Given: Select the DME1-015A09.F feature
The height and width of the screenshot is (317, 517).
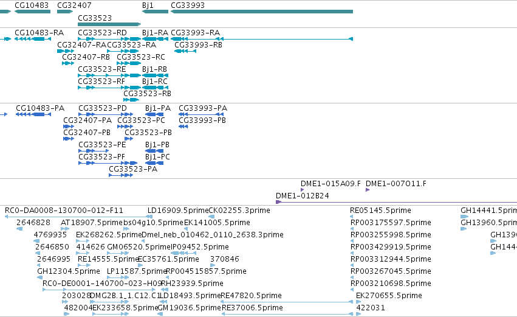Looking at the screenshot, I should tap(330, 184).
